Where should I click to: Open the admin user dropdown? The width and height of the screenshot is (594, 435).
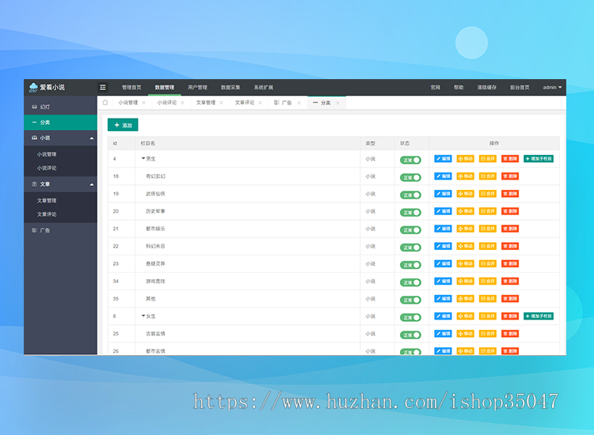coord(552,87)
